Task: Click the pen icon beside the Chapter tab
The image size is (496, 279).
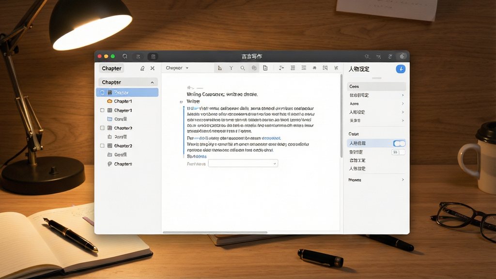Action: (x=142, y=68)
